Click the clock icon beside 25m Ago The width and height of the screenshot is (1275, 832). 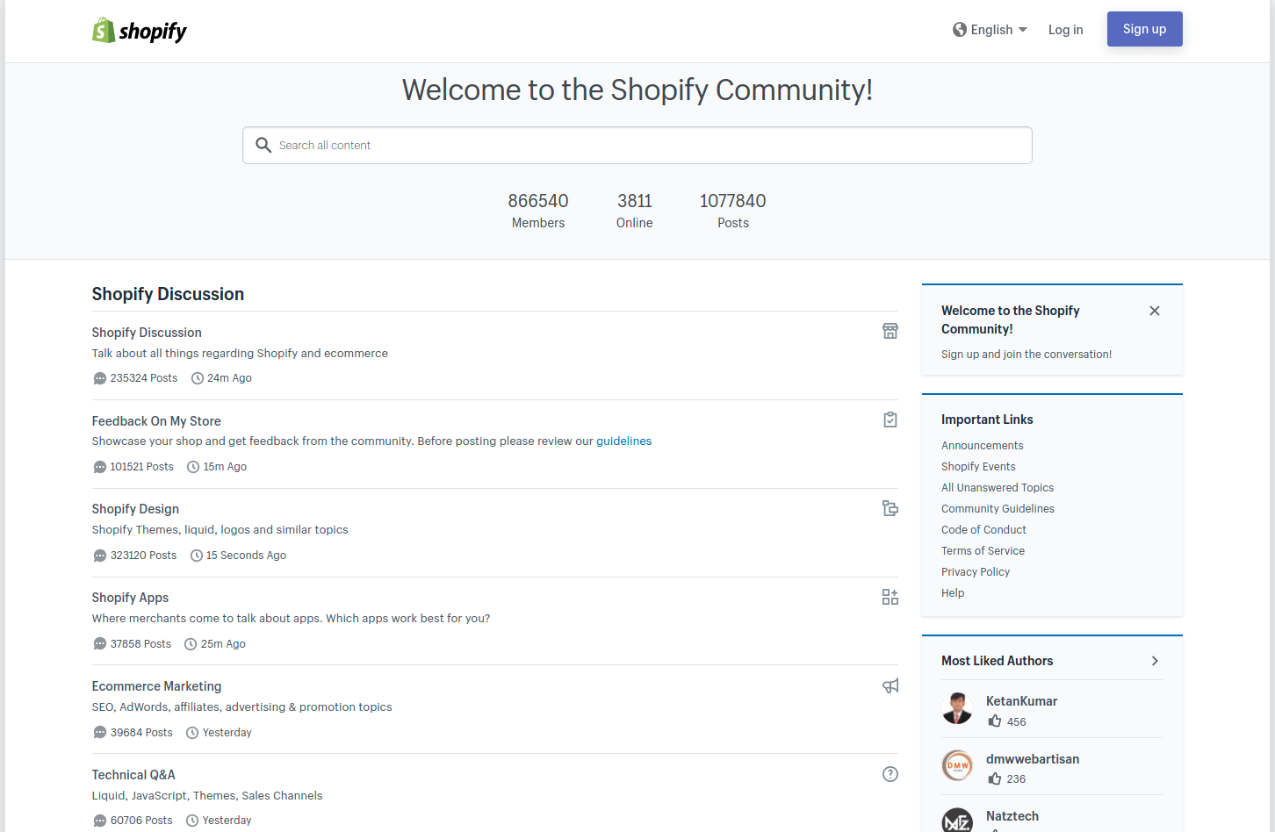[191, 644]
